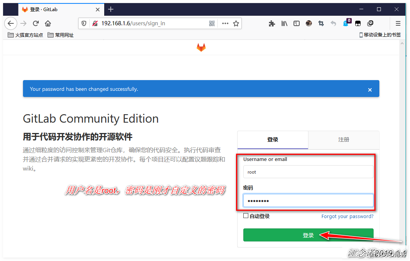410x261 pixels.
Task: Open 火狐官方站点 bookmarks folder
Action: [x=25, y=35]
